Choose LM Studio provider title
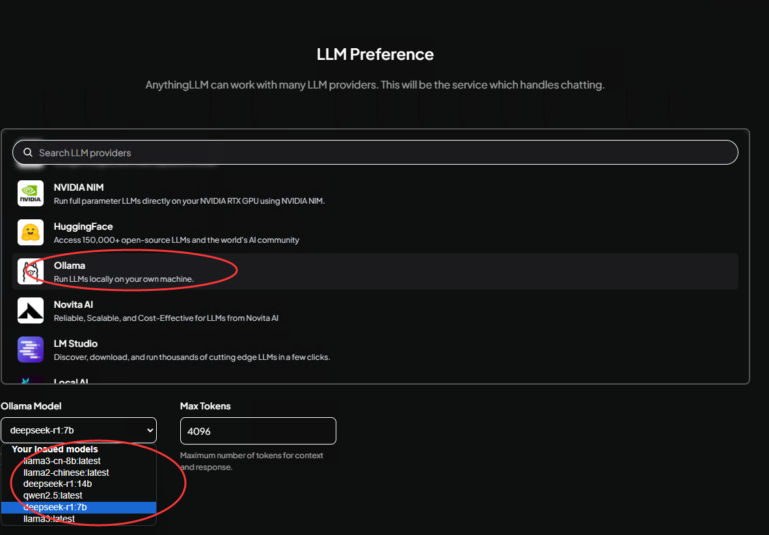 click(x=75, y=344)
